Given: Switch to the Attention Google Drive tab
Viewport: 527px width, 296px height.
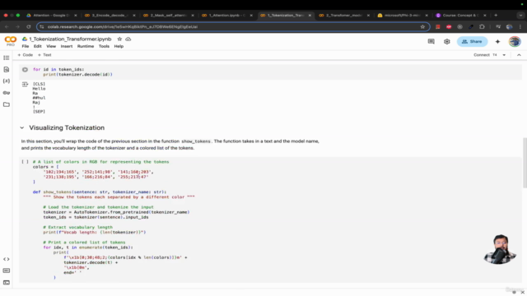Looking at the screenshot, I should tap(50, 15).
